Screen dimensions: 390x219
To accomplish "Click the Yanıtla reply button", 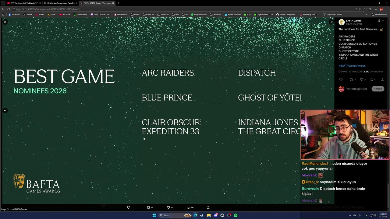I will click(x=378, y=89).
